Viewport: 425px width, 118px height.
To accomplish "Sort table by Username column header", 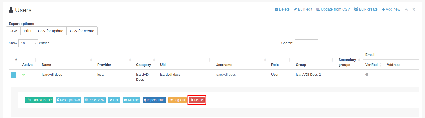I will (x=224, y=65).
